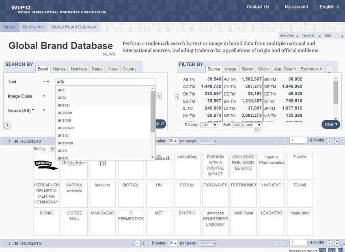The height and width of the screenshot is (252, 345).
Task: Go to first page using top pager icon
Action: (x=277, y=141)
